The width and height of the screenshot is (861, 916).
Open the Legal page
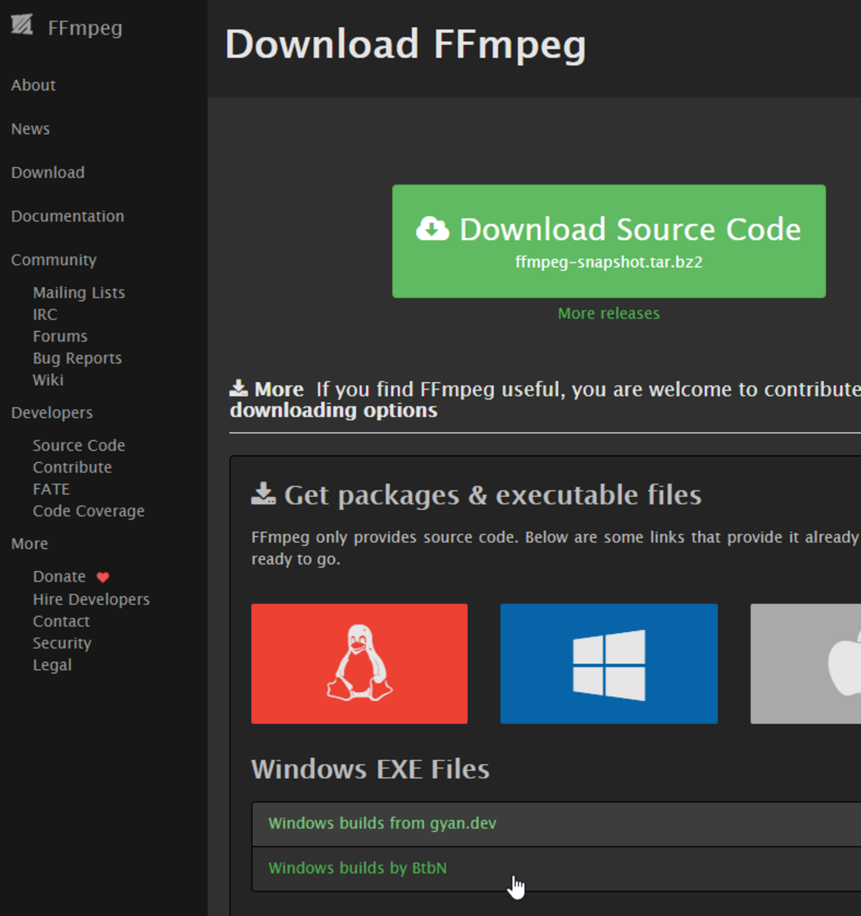[52, 665]
